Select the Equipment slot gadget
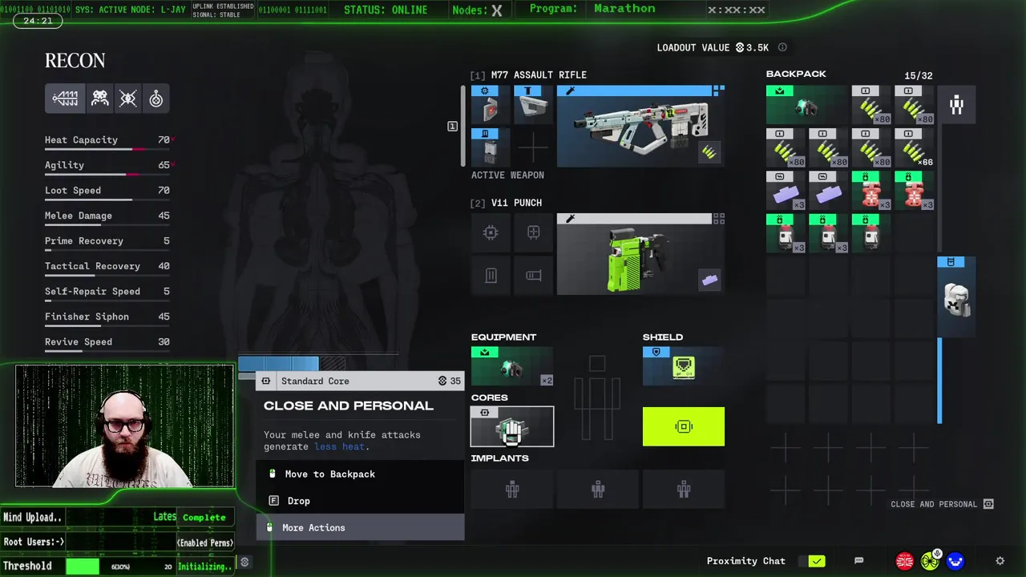Viewport: 1026px width, 577px height. [512, 366]
